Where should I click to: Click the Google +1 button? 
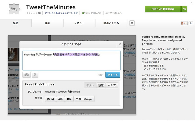click(184, 23)
